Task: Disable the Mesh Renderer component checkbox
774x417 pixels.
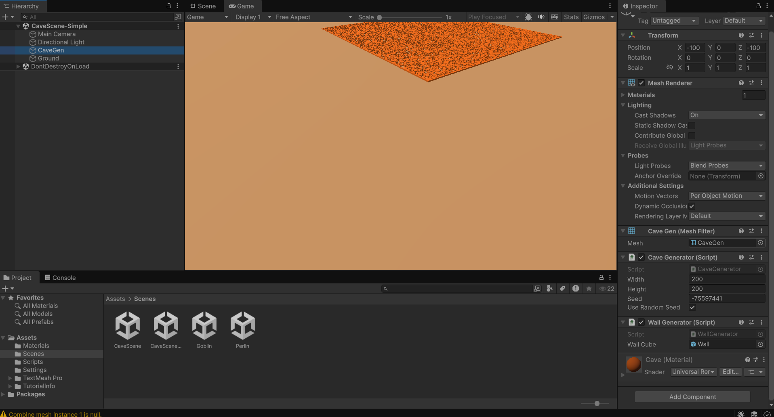Action: (x=641, y=83)
